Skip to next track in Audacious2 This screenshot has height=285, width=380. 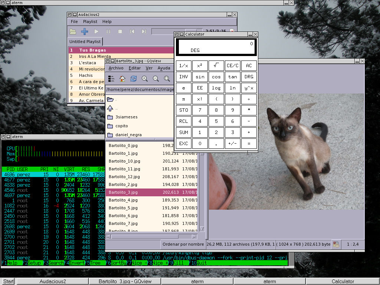coord(144,32)
